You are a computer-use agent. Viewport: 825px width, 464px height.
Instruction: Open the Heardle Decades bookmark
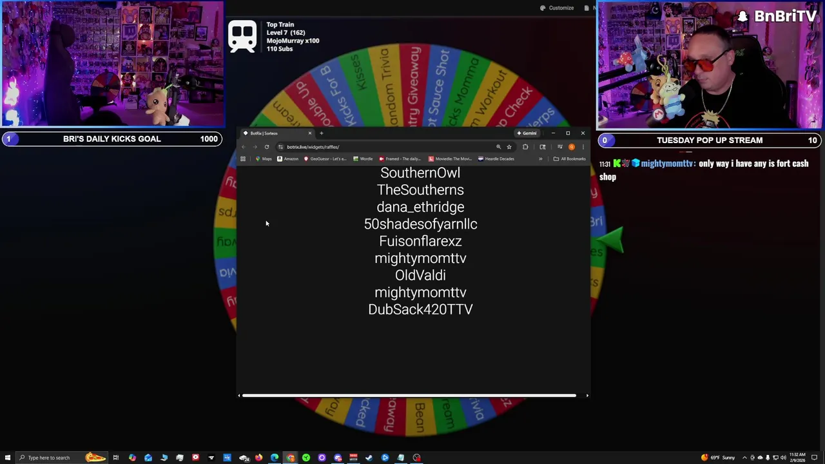point(496,159)
